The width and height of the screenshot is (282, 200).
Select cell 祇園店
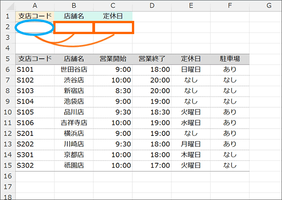(74, 165)
